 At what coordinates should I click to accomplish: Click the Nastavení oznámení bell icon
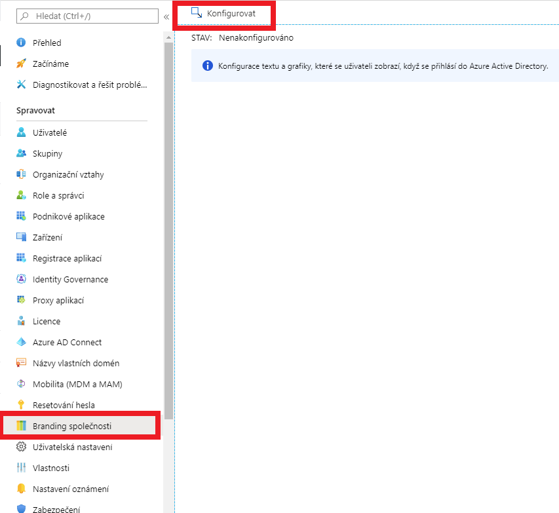point(21,489)
